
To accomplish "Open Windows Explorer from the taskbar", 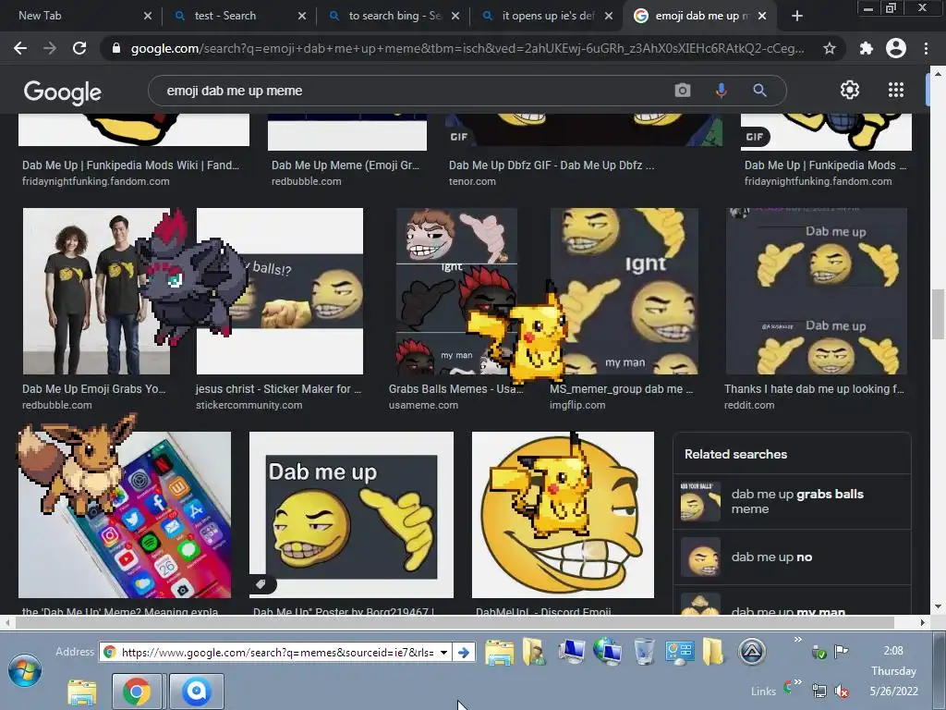I will [81, 692].
